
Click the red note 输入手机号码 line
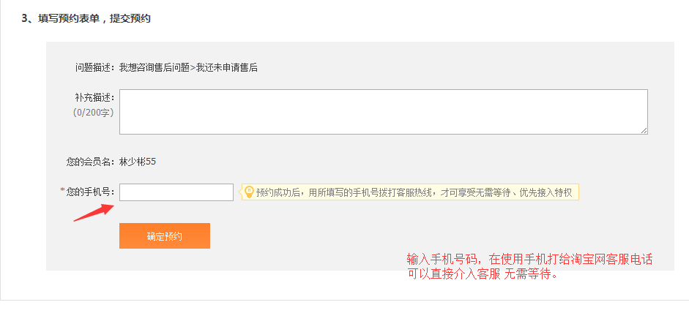tap(530, 260)
